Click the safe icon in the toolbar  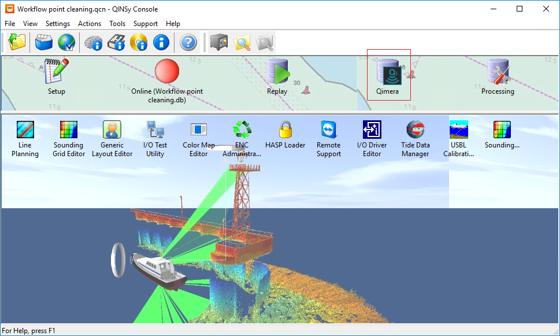(x=219, y=42)
